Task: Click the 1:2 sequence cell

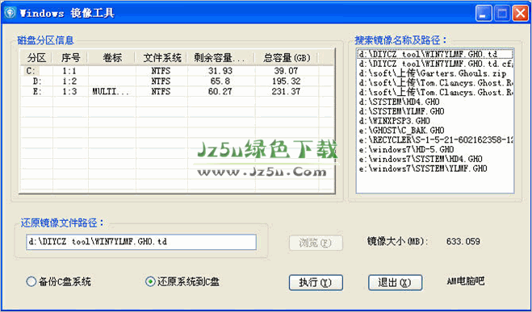Action: [69, 81]
